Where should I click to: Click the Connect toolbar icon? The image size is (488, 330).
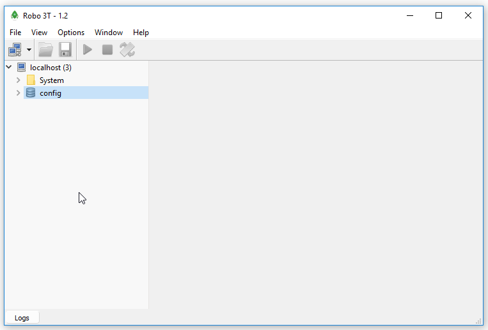(15, 50)
